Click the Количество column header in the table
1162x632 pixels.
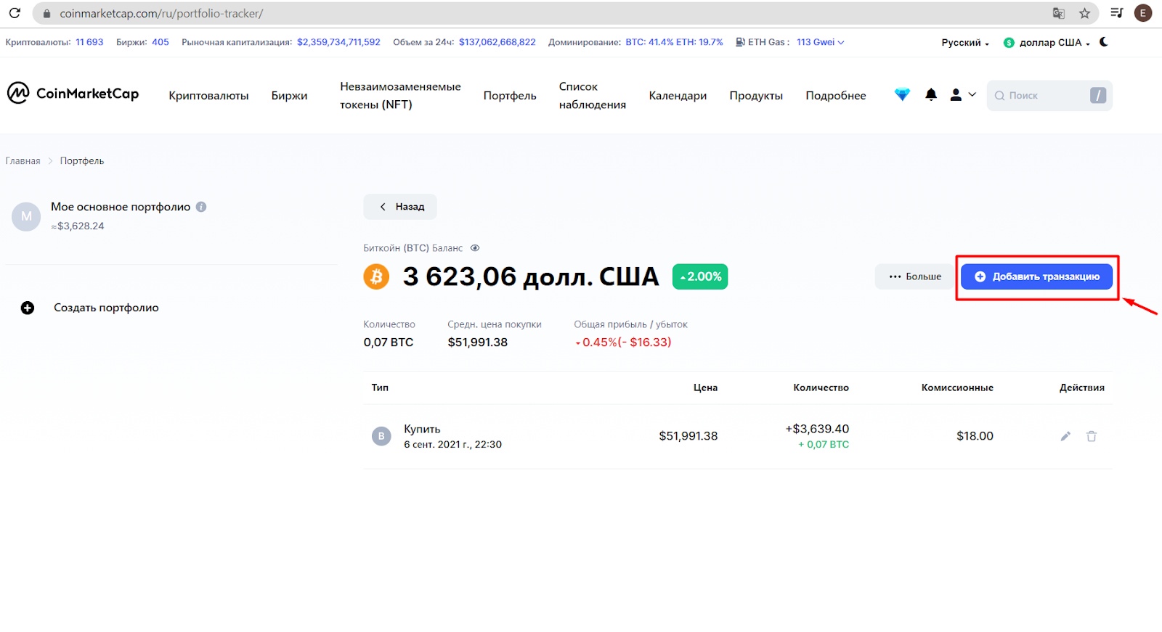click(x=821, y=387)
